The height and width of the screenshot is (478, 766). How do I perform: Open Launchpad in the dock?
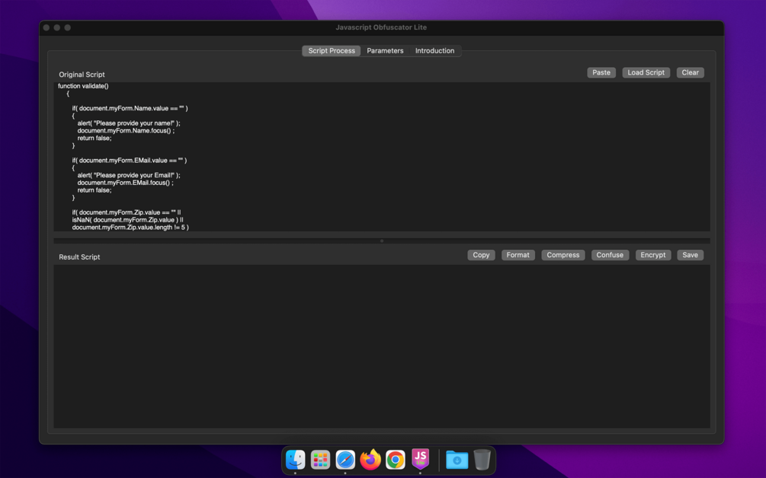(x=320, y=460)
